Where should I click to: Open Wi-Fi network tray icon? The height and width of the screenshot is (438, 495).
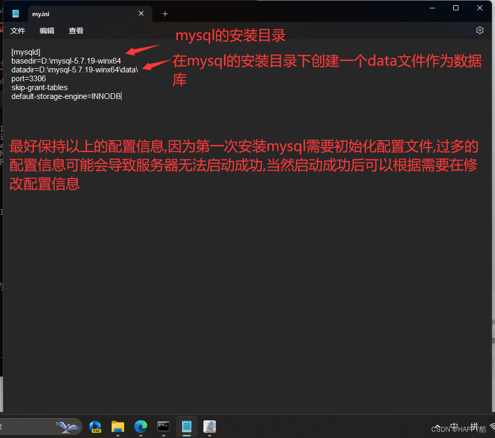[x=492, y=427]
